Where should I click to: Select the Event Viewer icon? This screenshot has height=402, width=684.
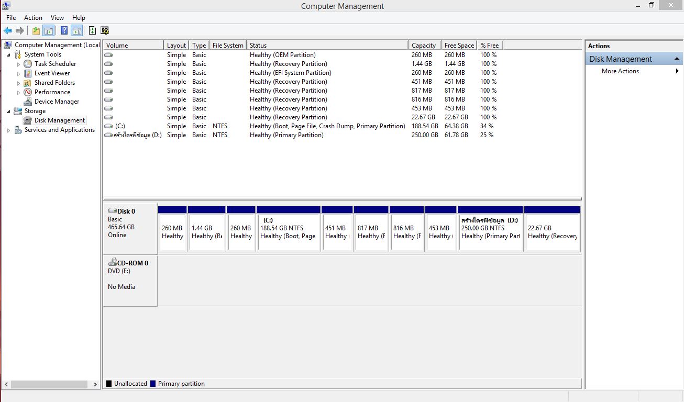tap(28, 73)
